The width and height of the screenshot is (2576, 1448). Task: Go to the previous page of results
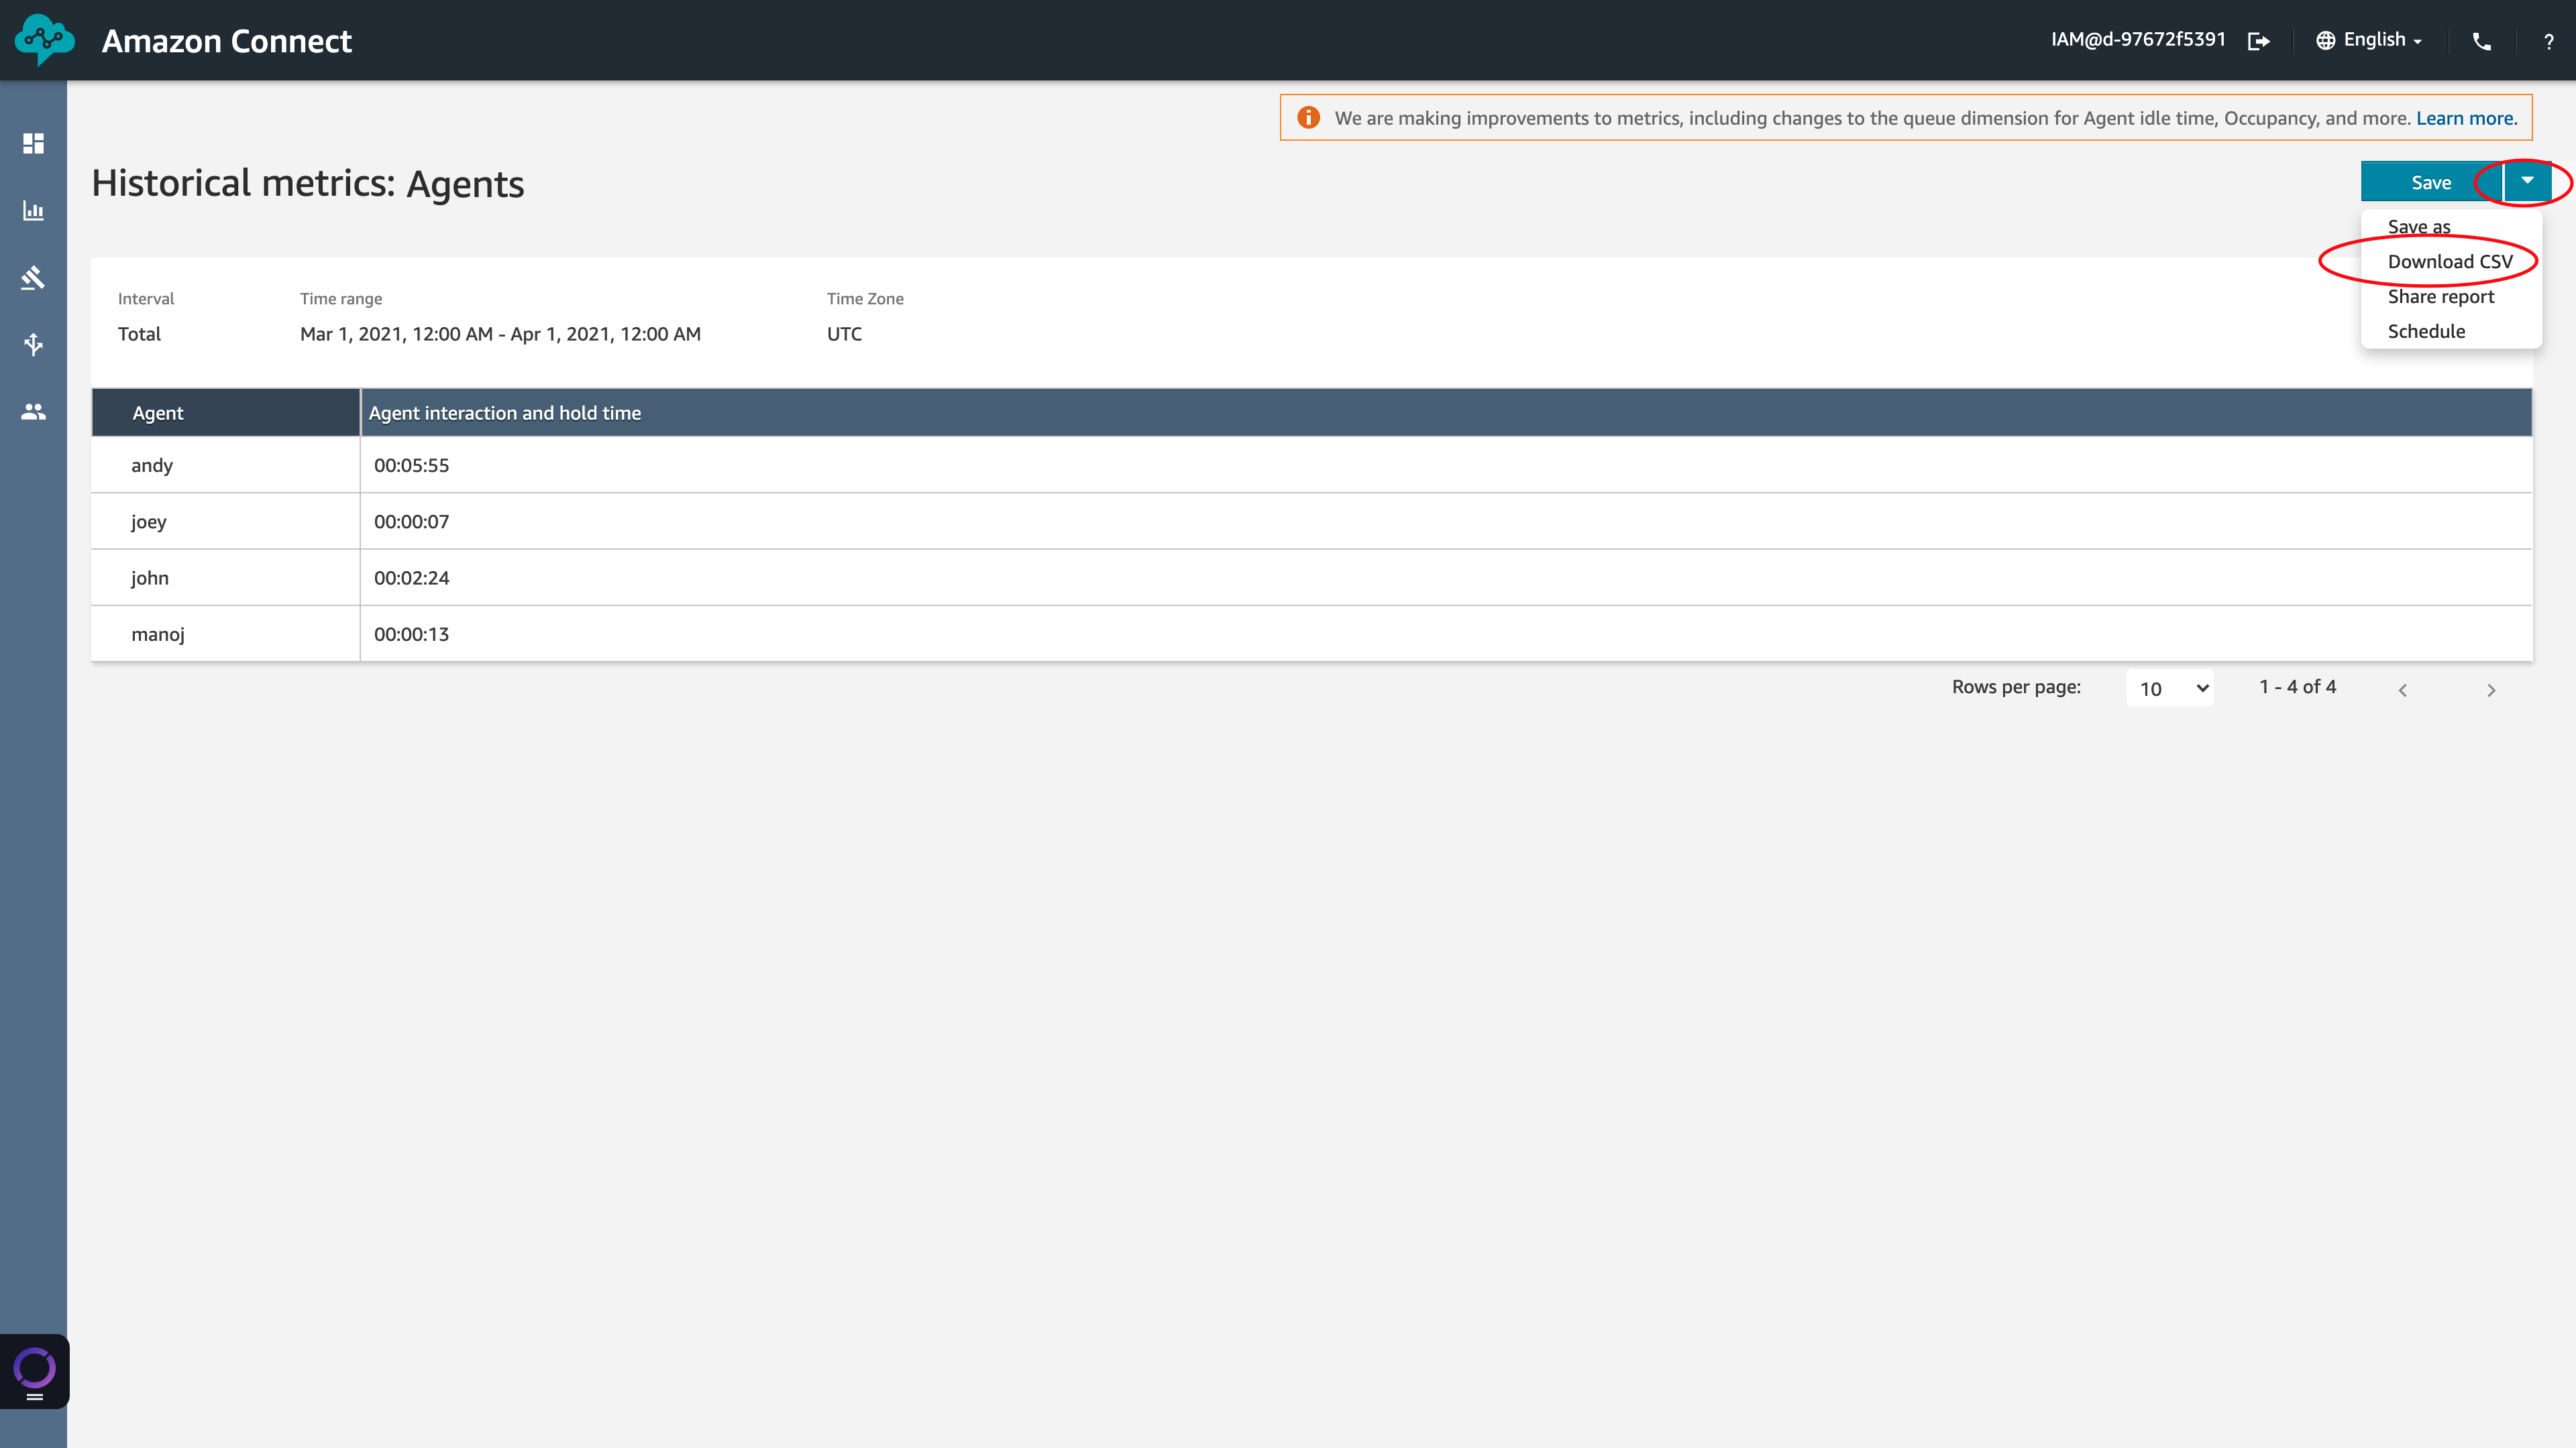[x=2402, y=690]
